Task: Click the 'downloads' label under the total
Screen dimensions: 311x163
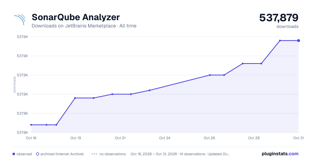Action: 287,26
